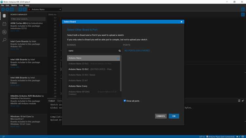Screen dimensions: 246x138
Task: Click the magnifier icon in board search
Action: coord(119,51)
